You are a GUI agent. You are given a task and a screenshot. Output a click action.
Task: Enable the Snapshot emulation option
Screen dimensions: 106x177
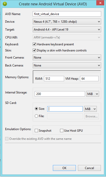click(x=36, y=131)
